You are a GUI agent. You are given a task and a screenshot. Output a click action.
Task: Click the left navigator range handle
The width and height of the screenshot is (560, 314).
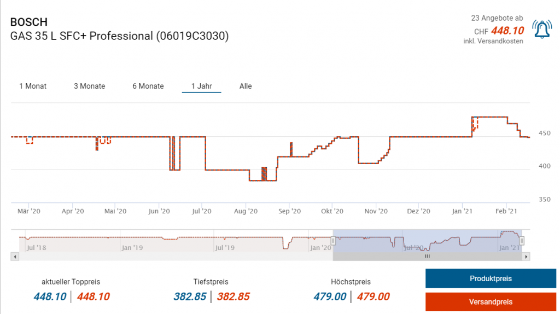pyautogui.click(x=332, y=241)
